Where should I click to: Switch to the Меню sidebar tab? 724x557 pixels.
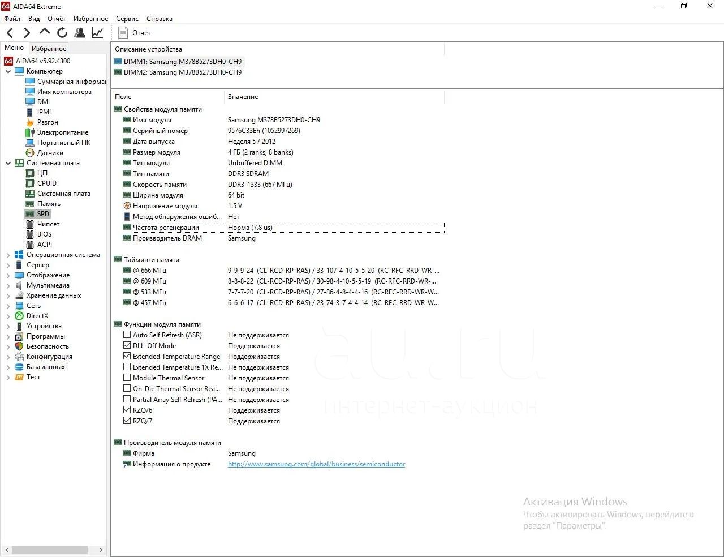[14, 48]
